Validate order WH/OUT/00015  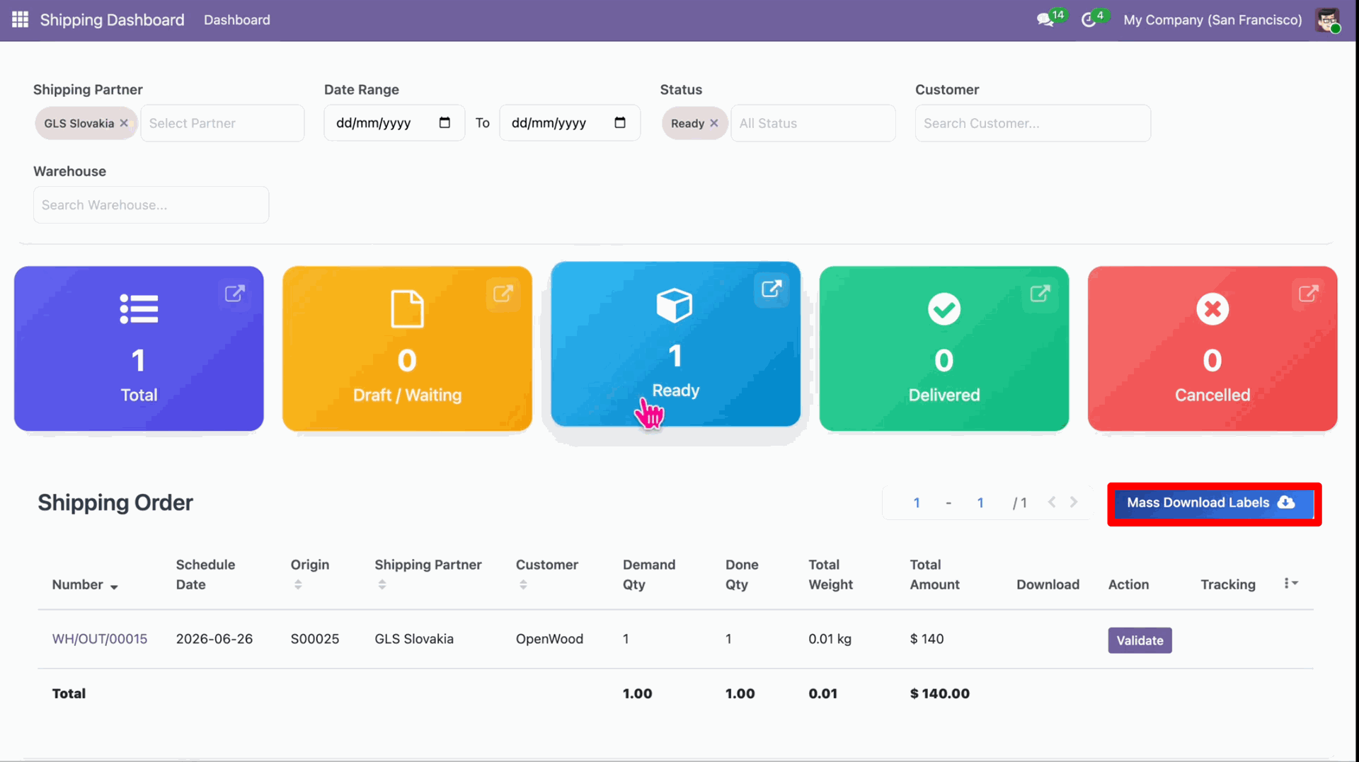(1140, 640)
